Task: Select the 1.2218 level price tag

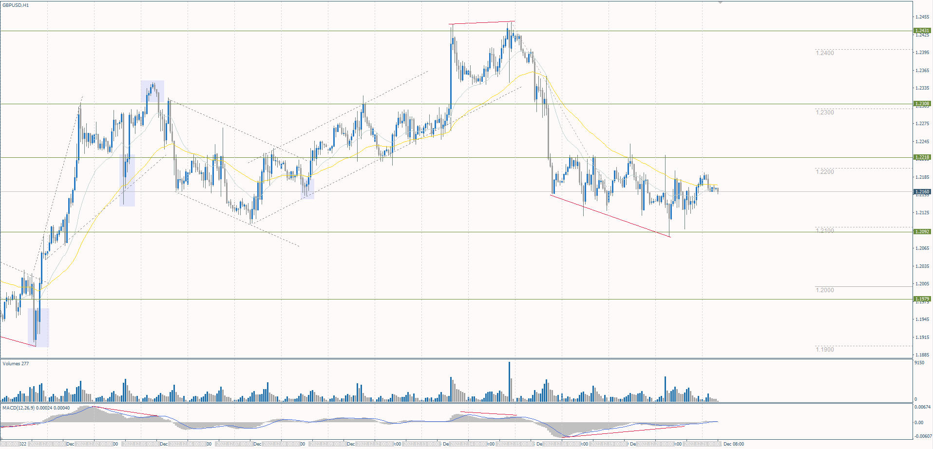Action: click(922, 157)
